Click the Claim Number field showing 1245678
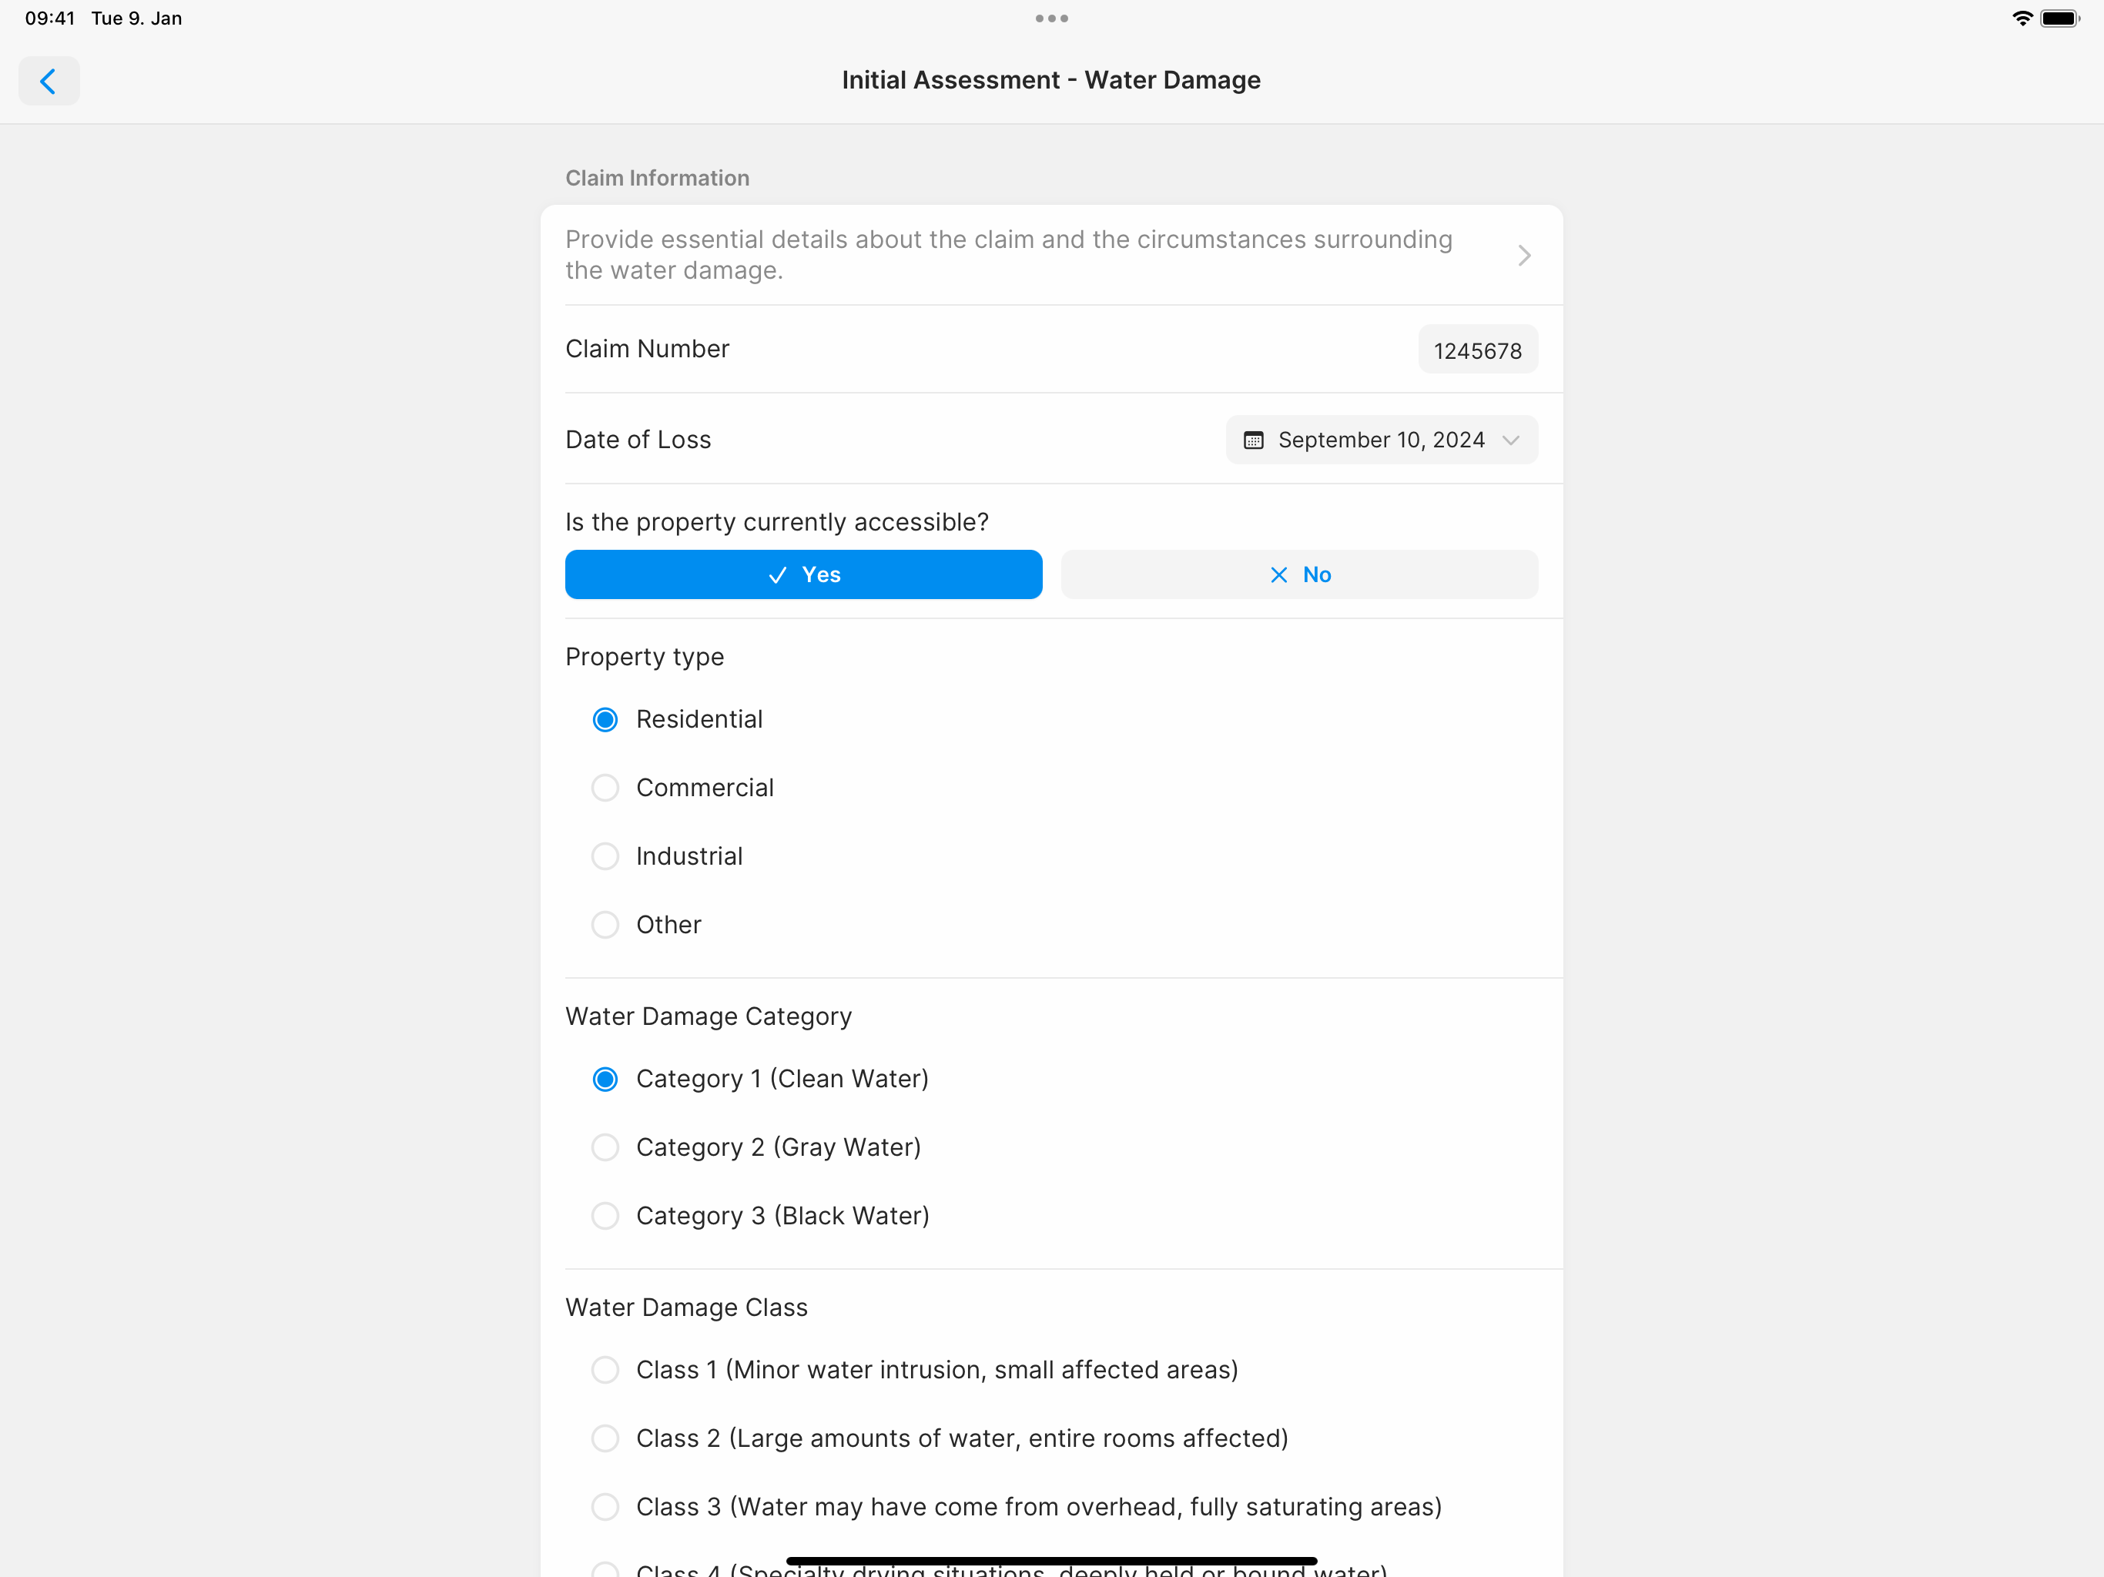 coord(1477,349)
